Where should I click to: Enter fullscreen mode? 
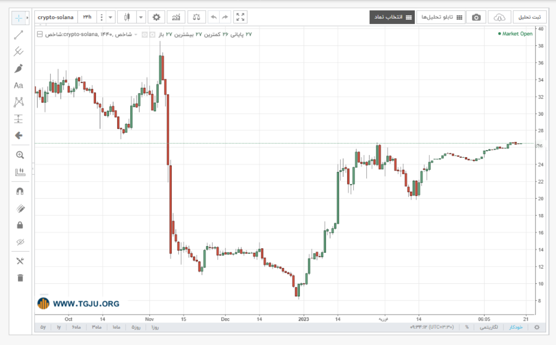coord(240,17)
